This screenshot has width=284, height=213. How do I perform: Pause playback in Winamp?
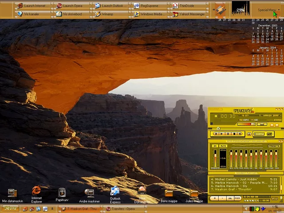pos(228,134)
